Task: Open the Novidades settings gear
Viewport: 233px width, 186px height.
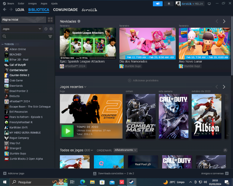Action: coord(79,22)
